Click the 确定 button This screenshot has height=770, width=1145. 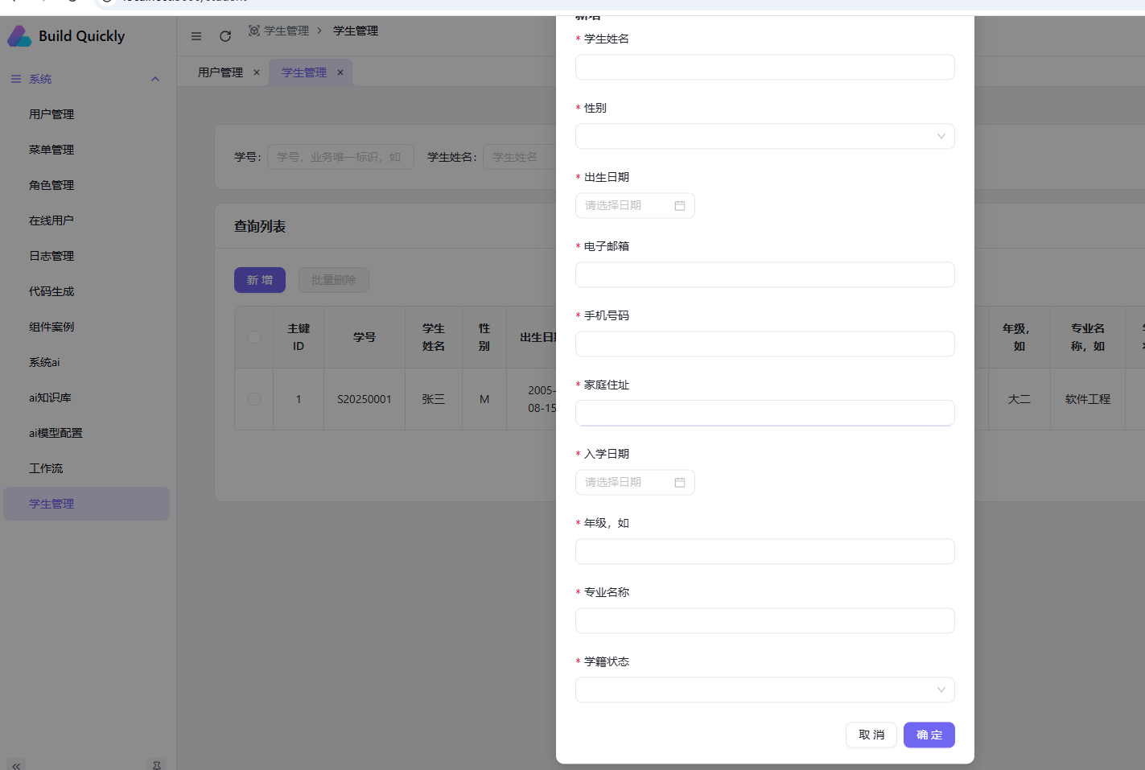point(929,735)
